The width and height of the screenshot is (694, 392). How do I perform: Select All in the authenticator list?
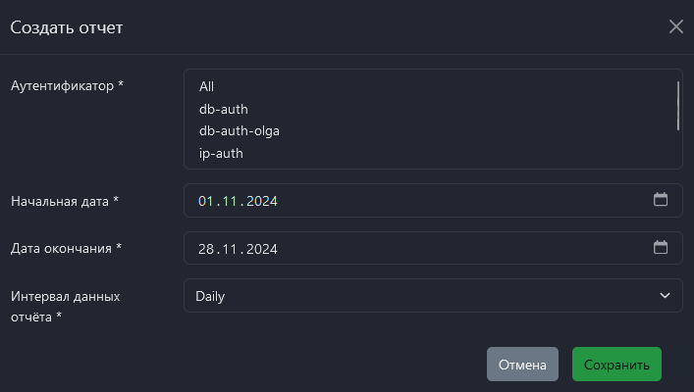coord(206,87)
